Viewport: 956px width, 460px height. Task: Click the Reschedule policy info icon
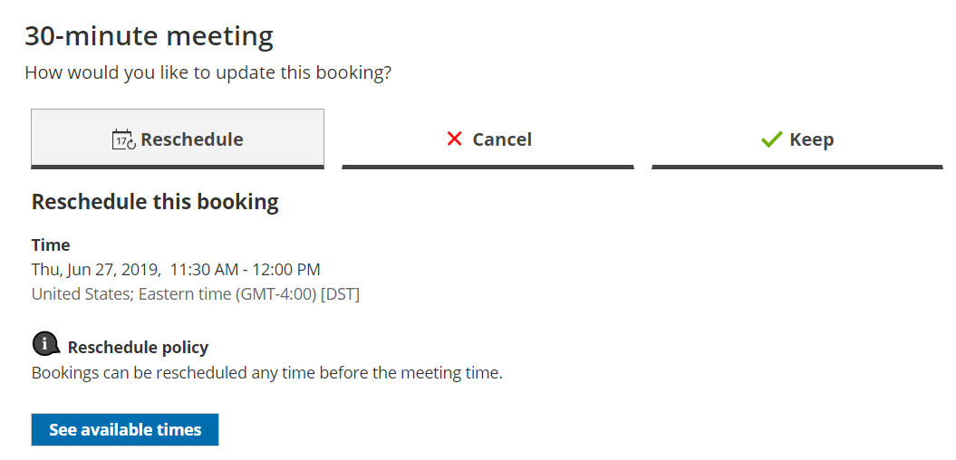(44, 344)
